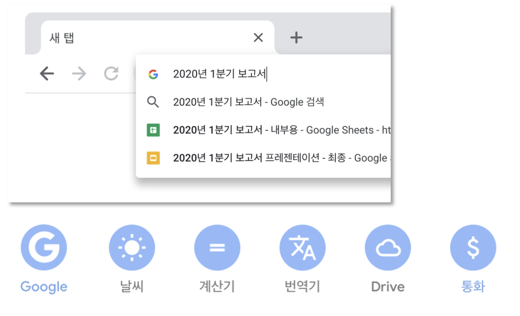Select the 번역기 translate icon
520x316 pixels.
302,248
